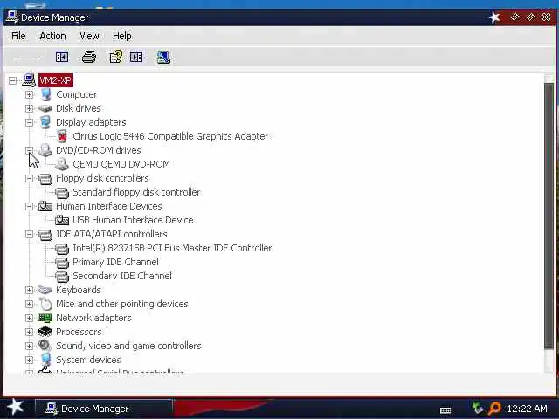Click the QEMU DVD-ROM device icon

[62, 164]
